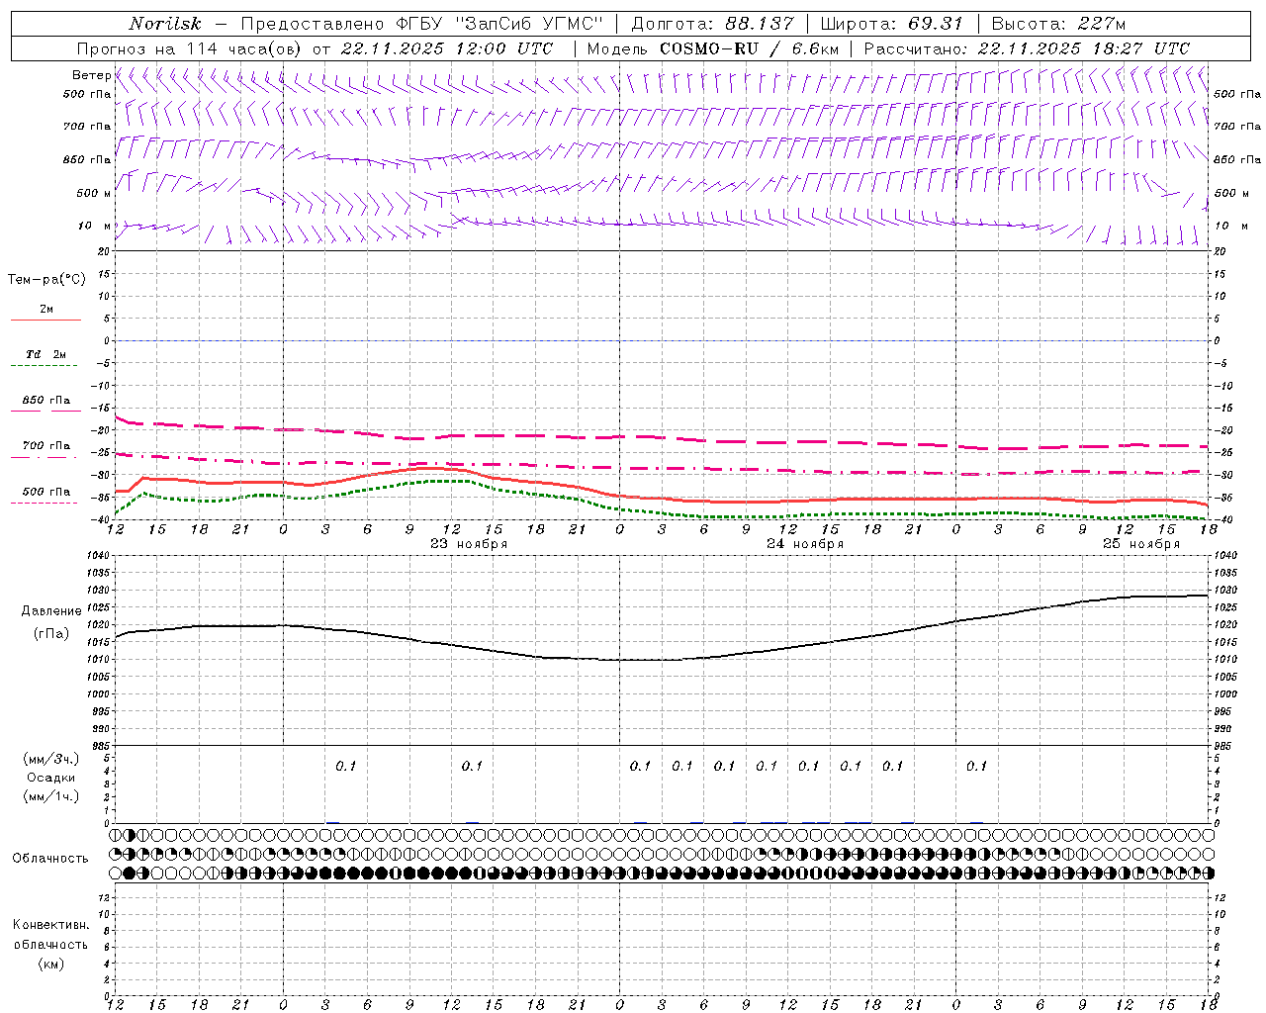Click the '(гПа)' unit under Давление

51,633
